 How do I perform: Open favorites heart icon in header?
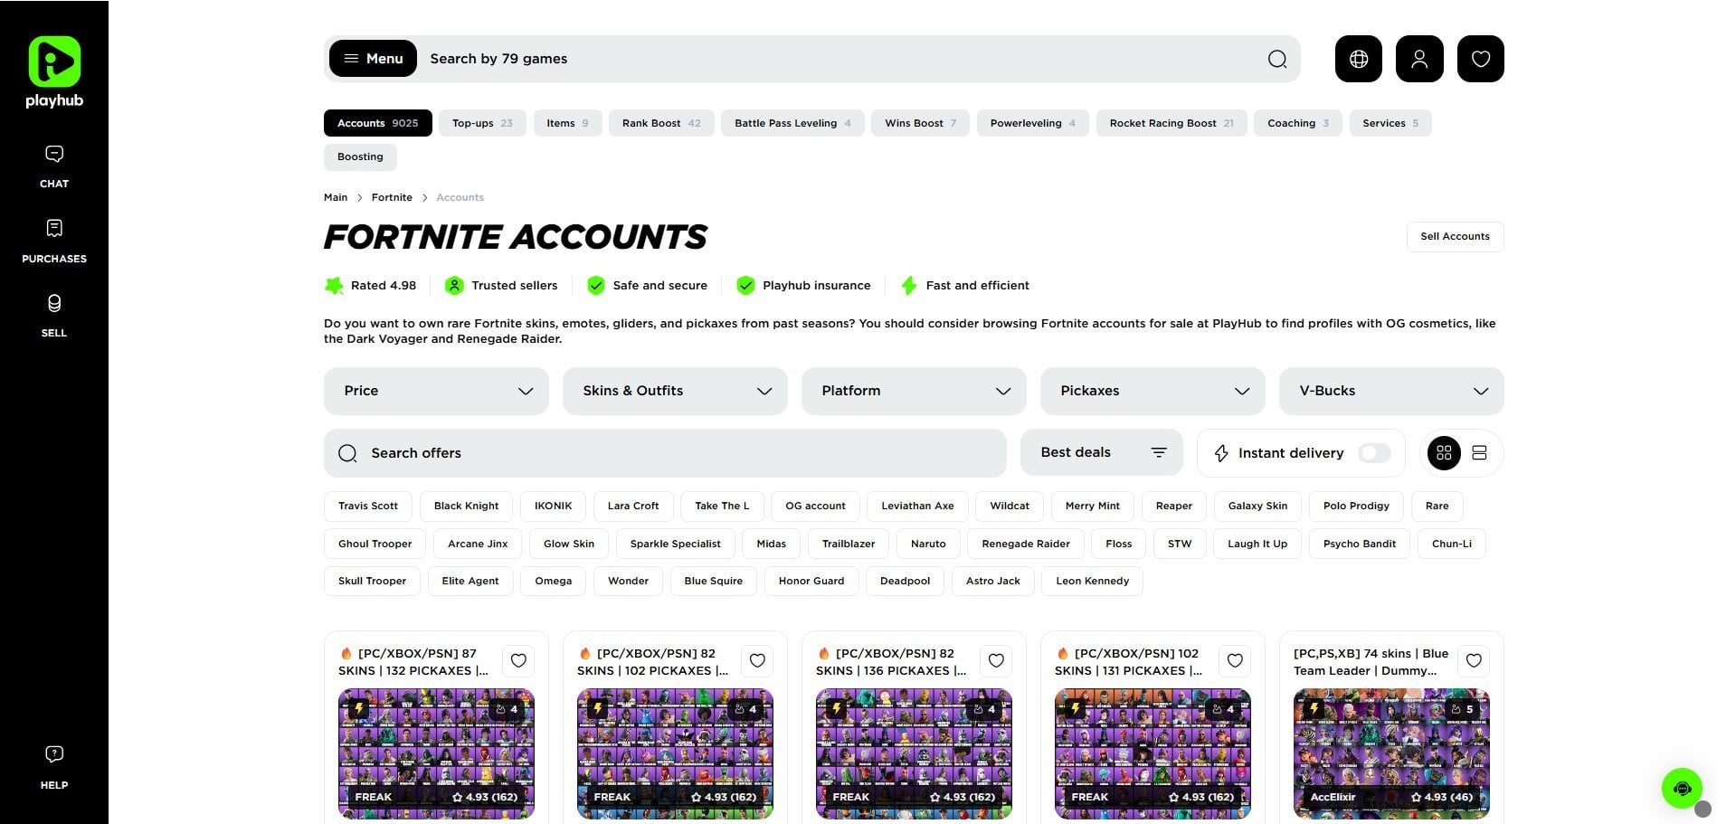pyautogui.click(x=1480, y=59)
